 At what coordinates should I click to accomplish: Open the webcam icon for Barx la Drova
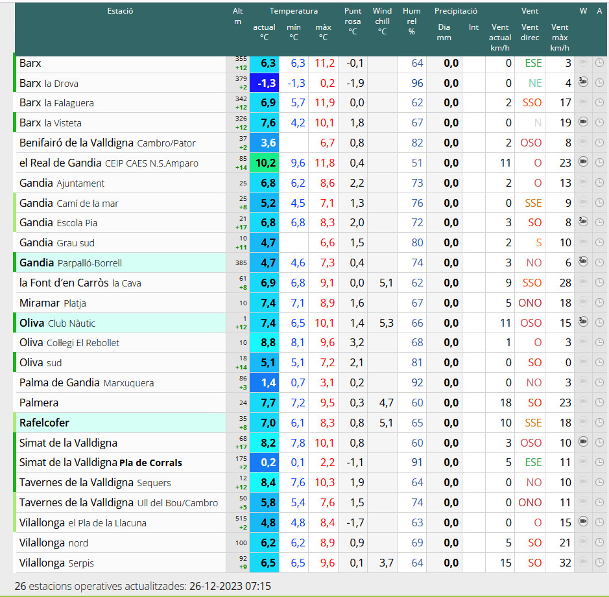(583, 82)
